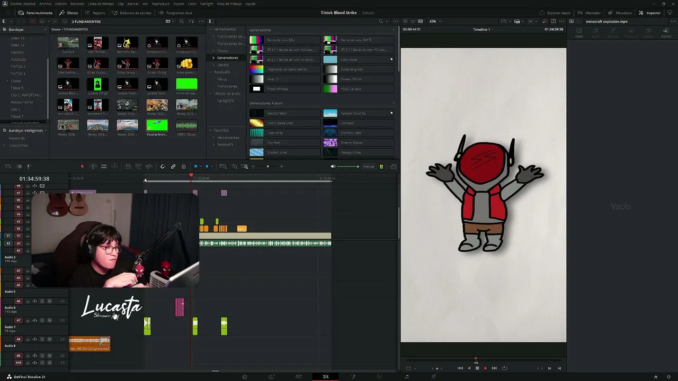Screen dimensions: 678x381
Task: Mute the A7 audio track
Action: [x=49, y=320]
